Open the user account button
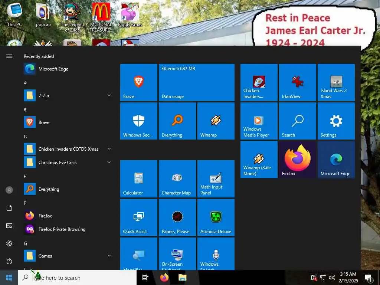 pos(9,190)
